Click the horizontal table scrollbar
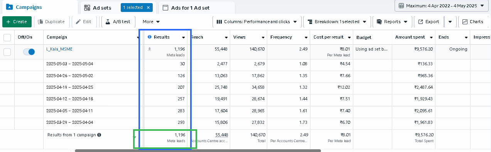Image resolution: width=491 pixels, height=152 pixels. point(198,150)
